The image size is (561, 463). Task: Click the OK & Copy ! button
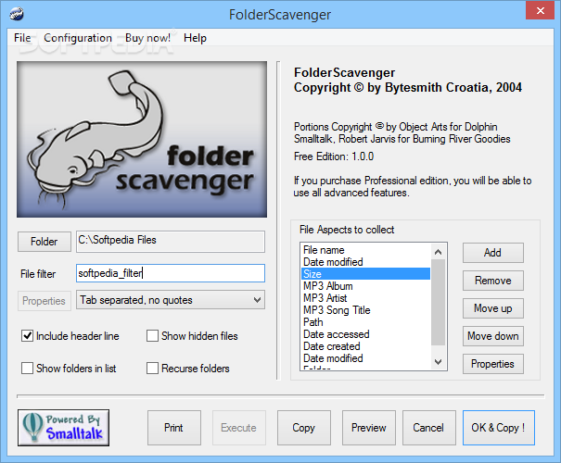pyautogui.click(x=499, y=428)
